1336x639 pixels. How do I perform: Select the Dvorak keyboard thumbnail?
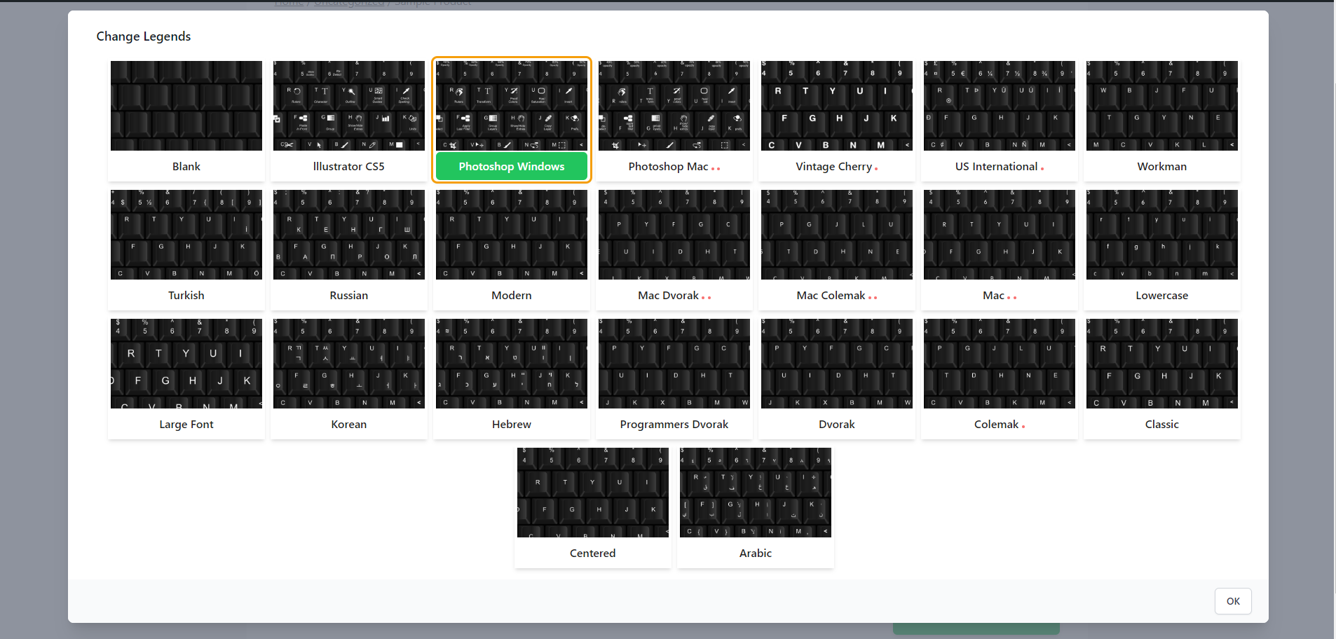837,364
